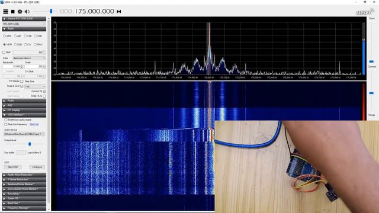Expand the Audio panel
Viewport: 379px width, 213px height.
click(24, 101)
